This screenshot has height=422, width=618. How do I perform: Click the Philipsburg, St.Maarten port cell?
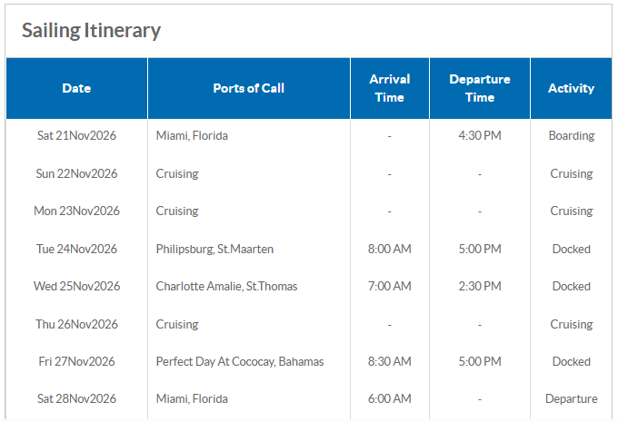[x=214, y=249]
